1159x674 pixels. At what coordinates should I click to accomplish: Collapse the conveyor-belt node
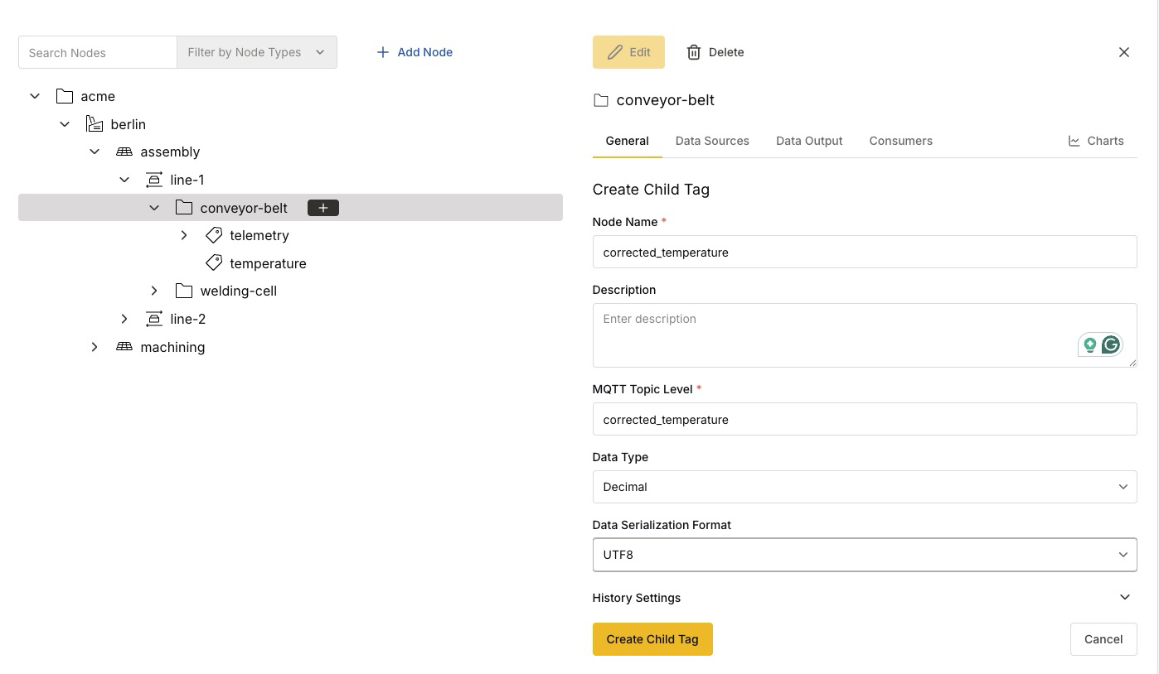pos(154,208)
